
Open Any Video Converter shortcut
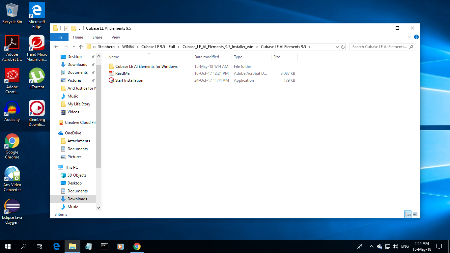(12, 179)
